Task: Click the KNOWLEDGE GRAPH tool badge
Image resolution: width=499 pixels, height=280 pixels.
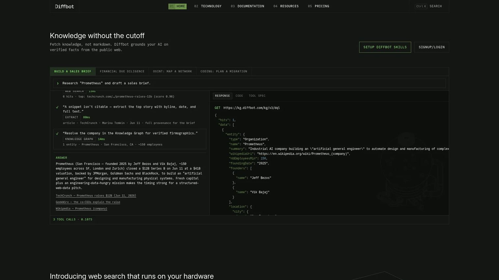Action: pos(79,139)
